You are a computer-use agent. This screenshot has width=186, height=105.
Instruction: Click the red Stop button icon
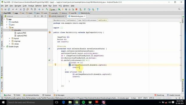pyautogui.click(x=76, y=9)
